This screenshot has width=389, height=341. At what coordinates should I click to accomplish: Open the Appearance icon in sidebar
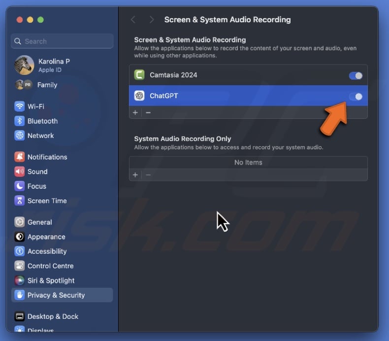[x=19, y=237]
